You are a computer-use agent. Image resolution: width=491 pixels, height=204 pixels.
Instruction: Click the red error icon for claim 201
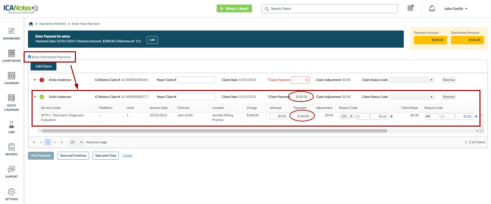[x=42, y=80]
